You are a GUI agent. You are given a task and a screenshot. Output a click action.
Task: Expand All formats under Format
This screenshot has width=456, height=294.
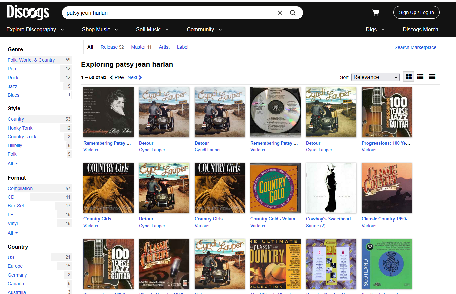[13, 233]
